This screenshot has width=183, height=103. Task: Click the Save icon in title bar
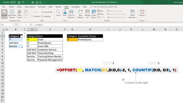coord(19,2)
